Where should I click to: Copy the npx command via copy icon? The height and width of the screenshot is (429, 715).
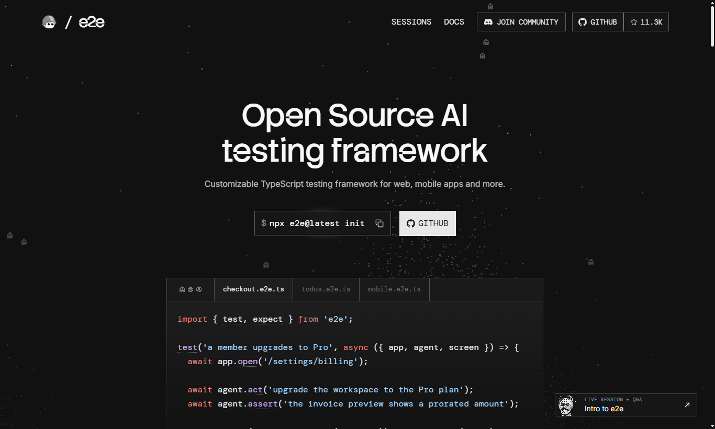379,223
